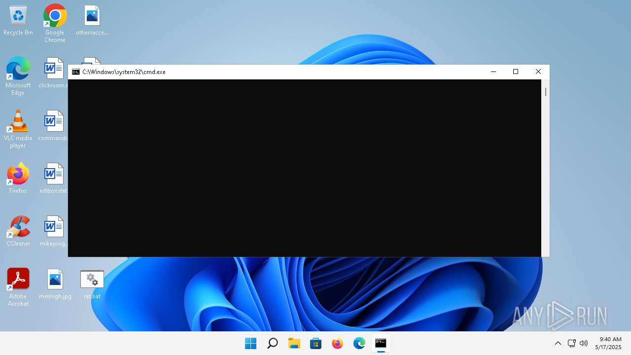Screen dimensions: 631x355
Task: Open the Windows Start menu
Action: [250, 343]
